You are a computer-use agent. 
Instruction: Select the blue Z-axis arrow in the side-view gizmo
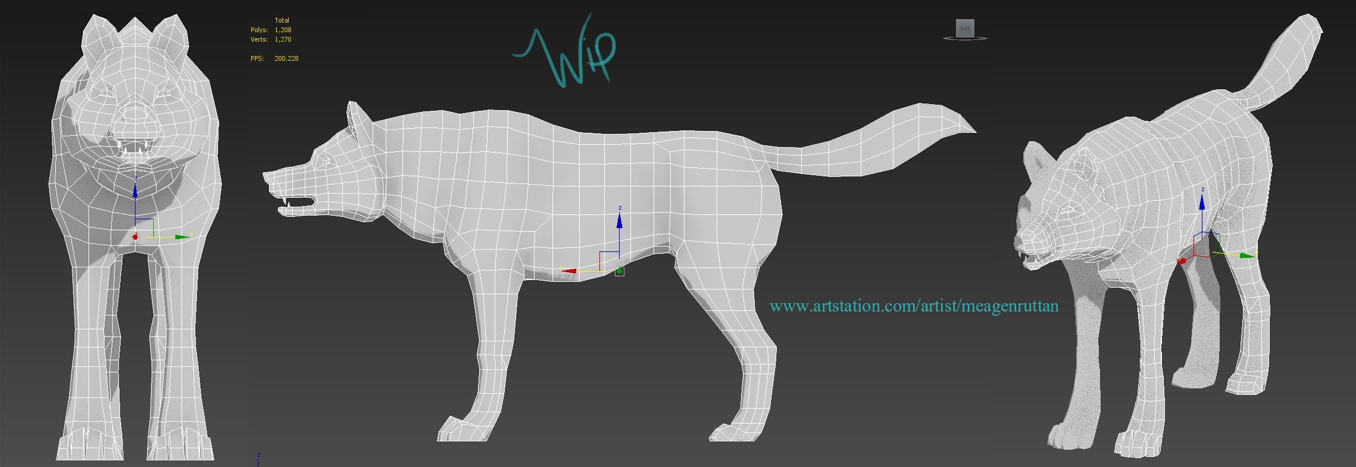coord(620,220)
